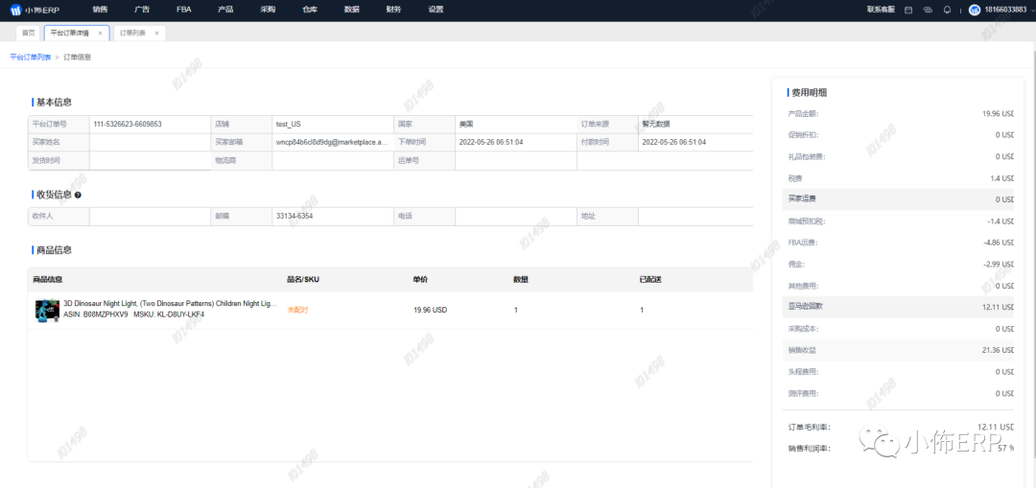Open the notification bell
Screen dimensions: 1036x488
[x=948, y=10]
